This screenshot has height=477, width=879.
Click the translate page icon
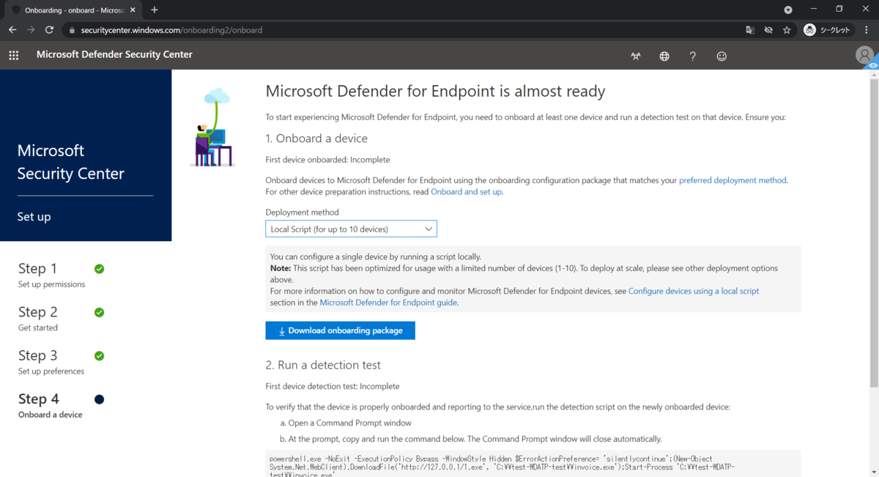pos(750,30)
